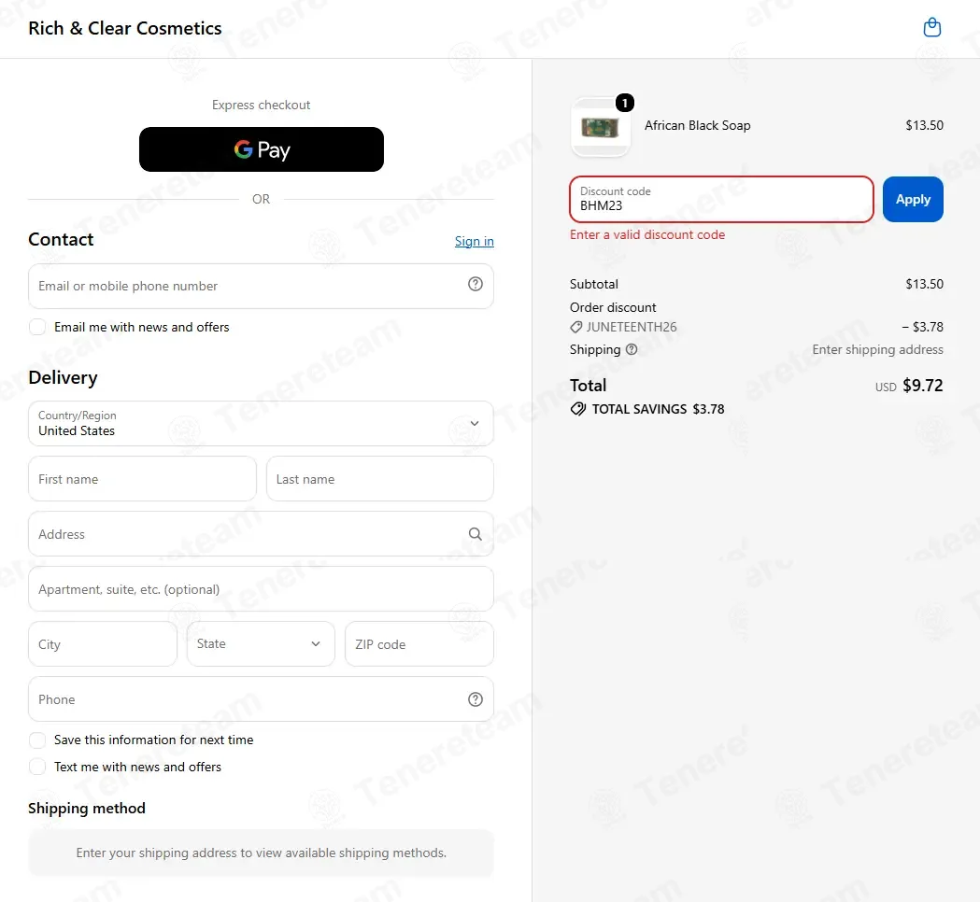980x902 pixels.
Task: Click the − $3.78 discount amount
Action: click(x=922, y=328)
